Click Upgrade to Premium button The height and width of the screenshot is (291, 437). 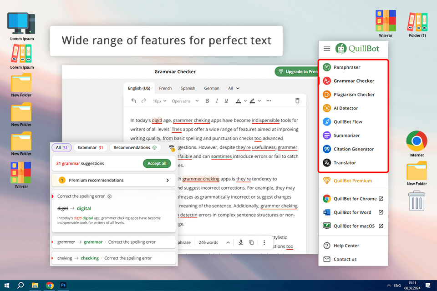pyautogui.click(x=297, y=71)
